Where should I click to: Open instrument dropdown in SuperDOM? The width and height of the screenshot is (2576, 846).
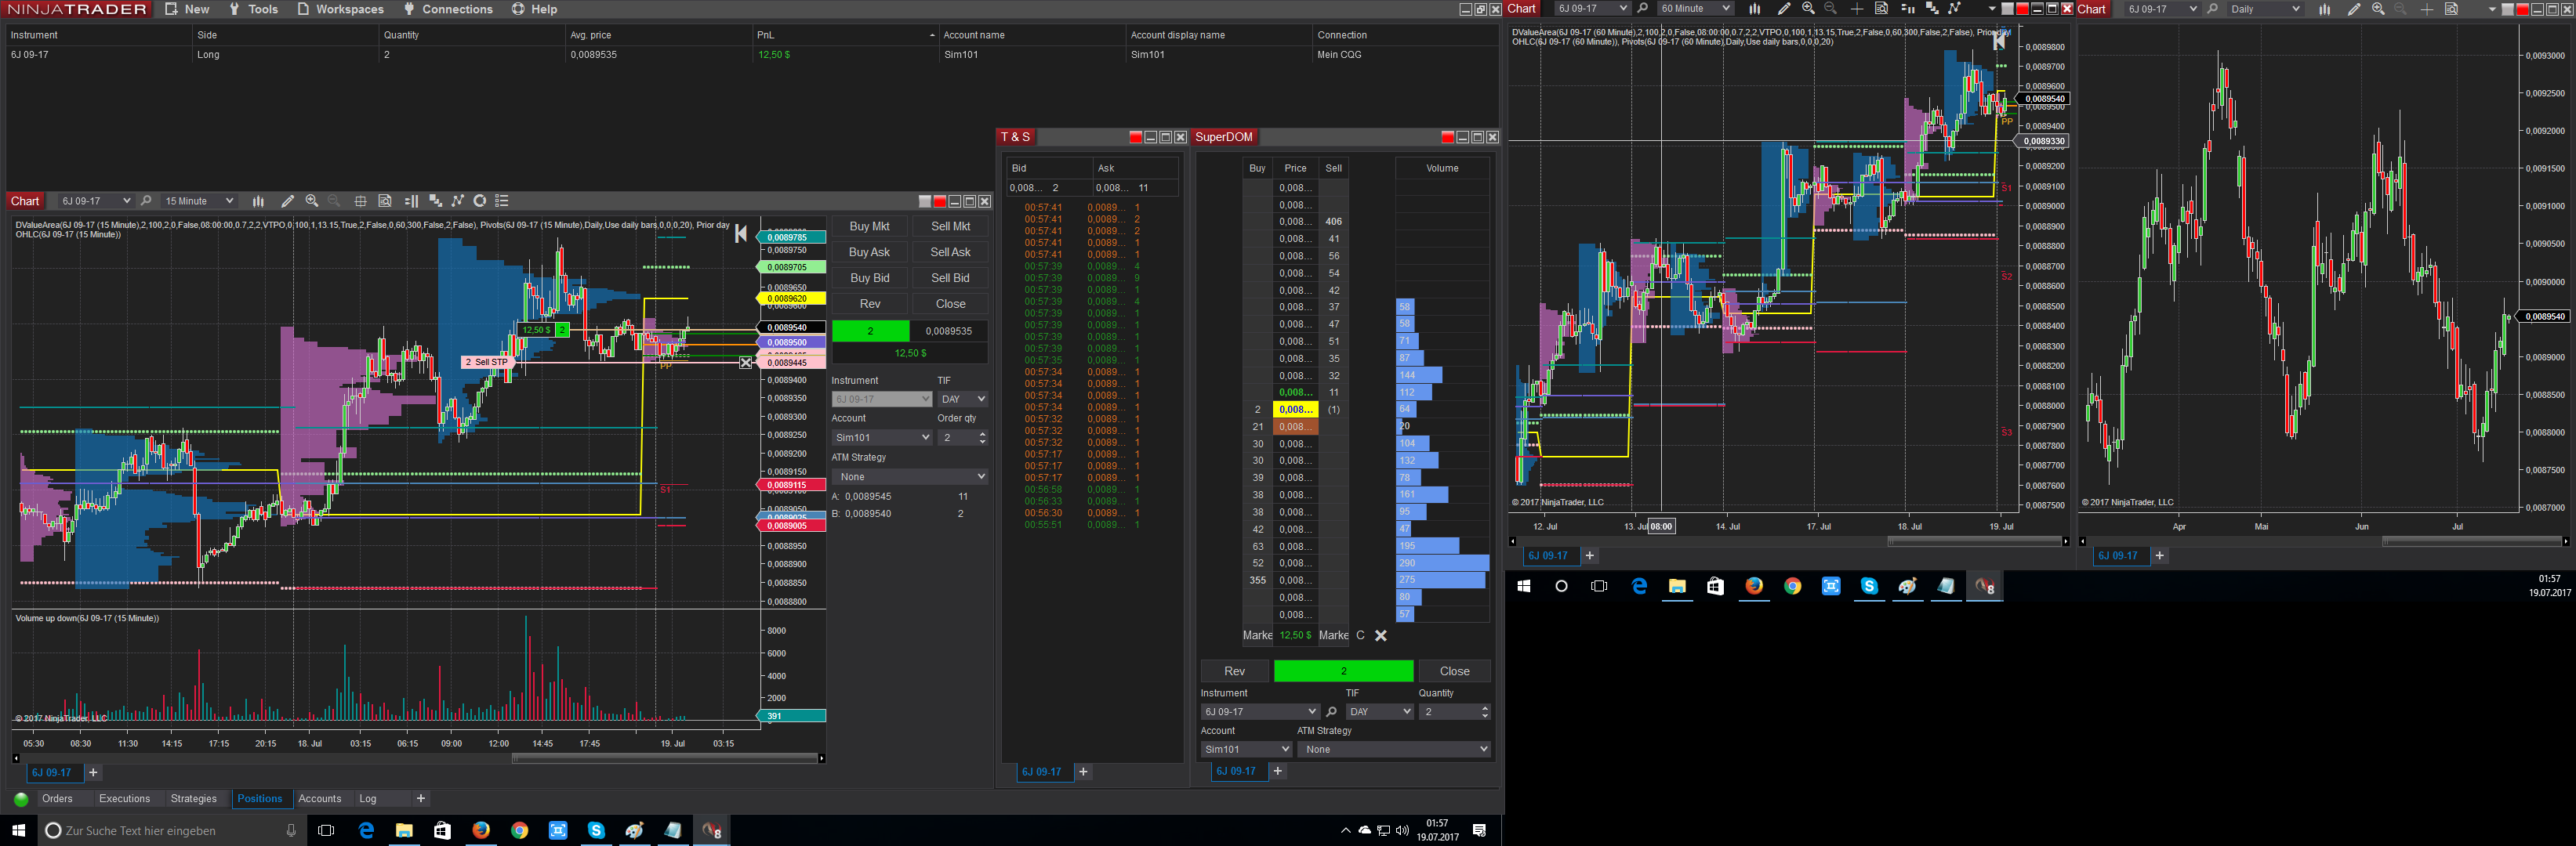click(1260, 712)
